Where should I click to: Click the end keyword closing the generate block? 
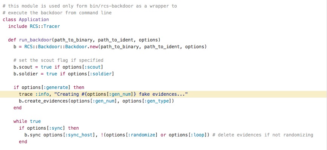coord(17,108)
